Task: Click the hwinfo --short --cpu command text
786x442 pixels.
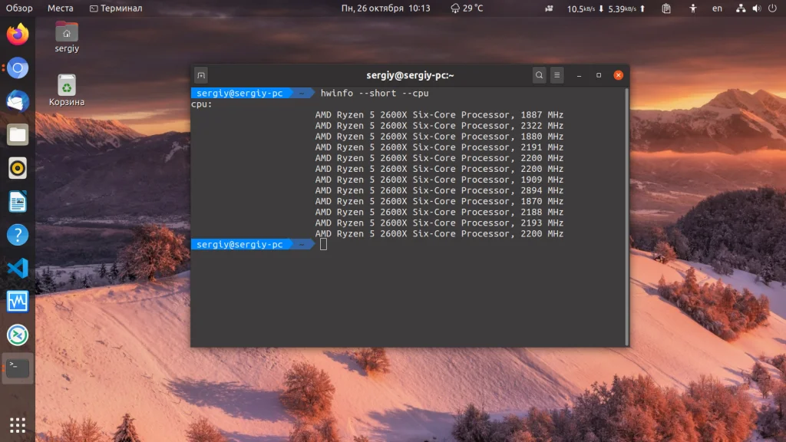Action: pyautogui.click(x=375, y=93)
